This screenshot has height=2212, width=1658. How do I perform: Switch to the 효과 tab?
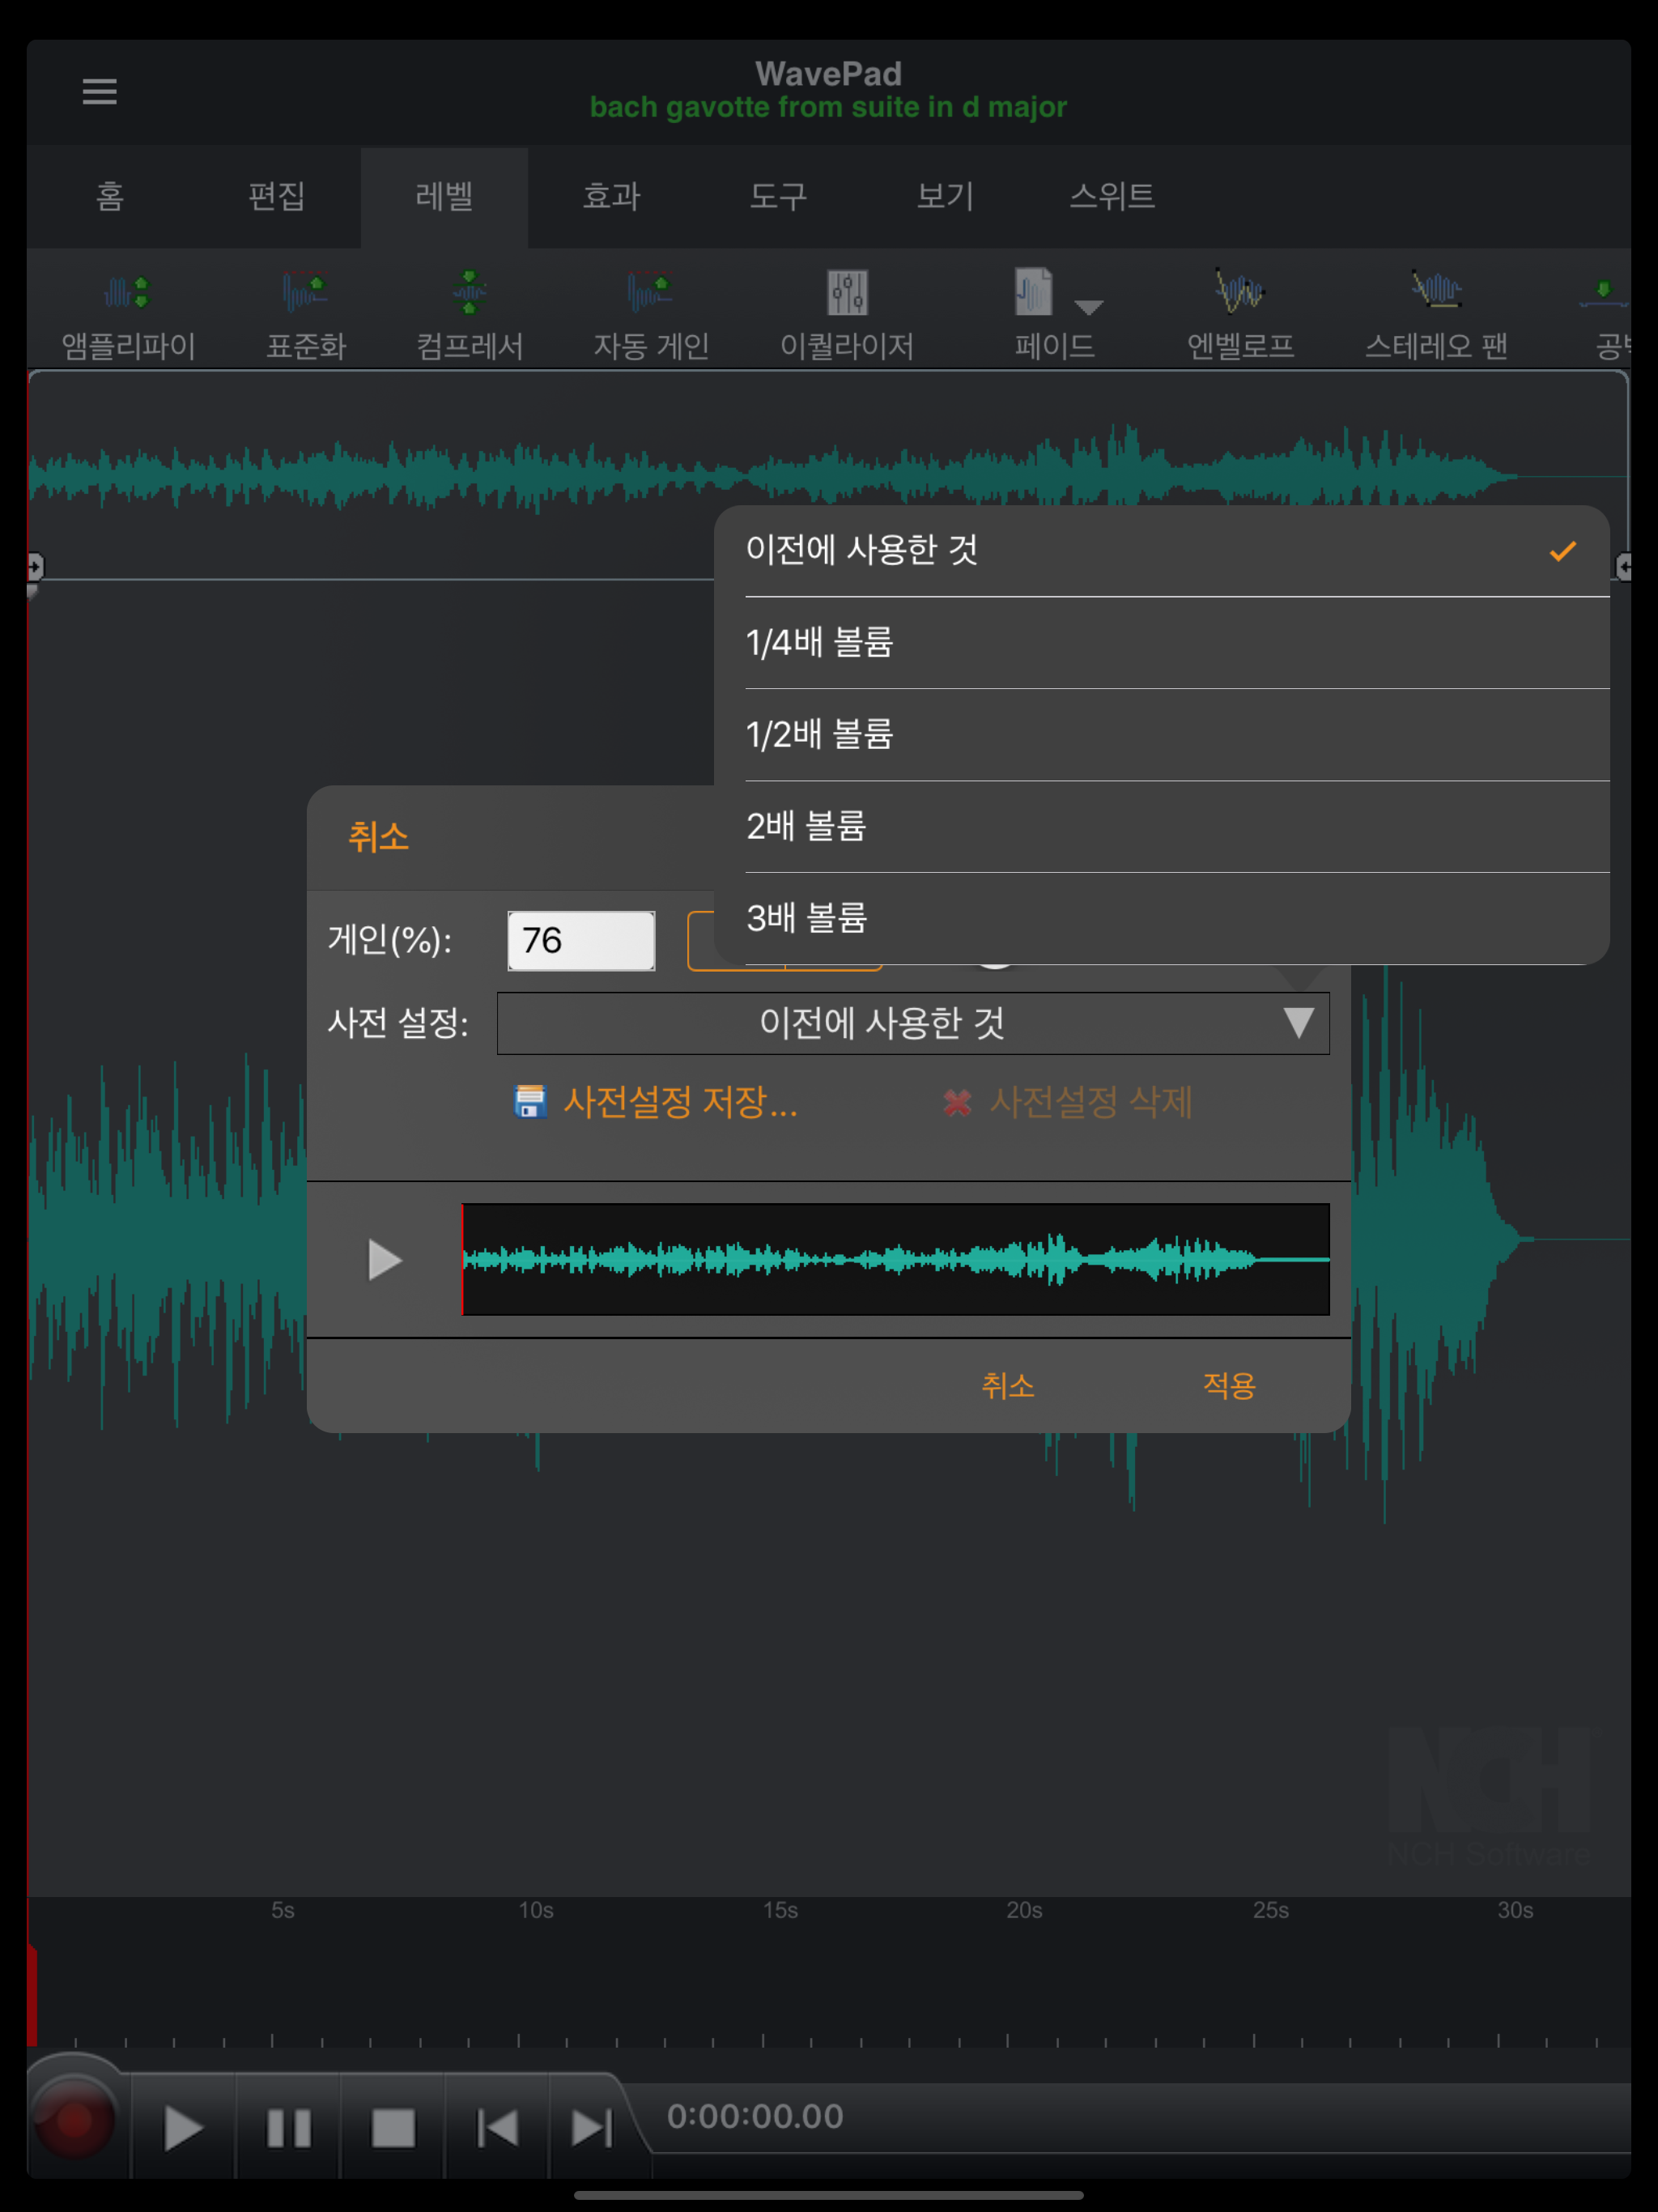pyautogui.click(x=611, y=196)
